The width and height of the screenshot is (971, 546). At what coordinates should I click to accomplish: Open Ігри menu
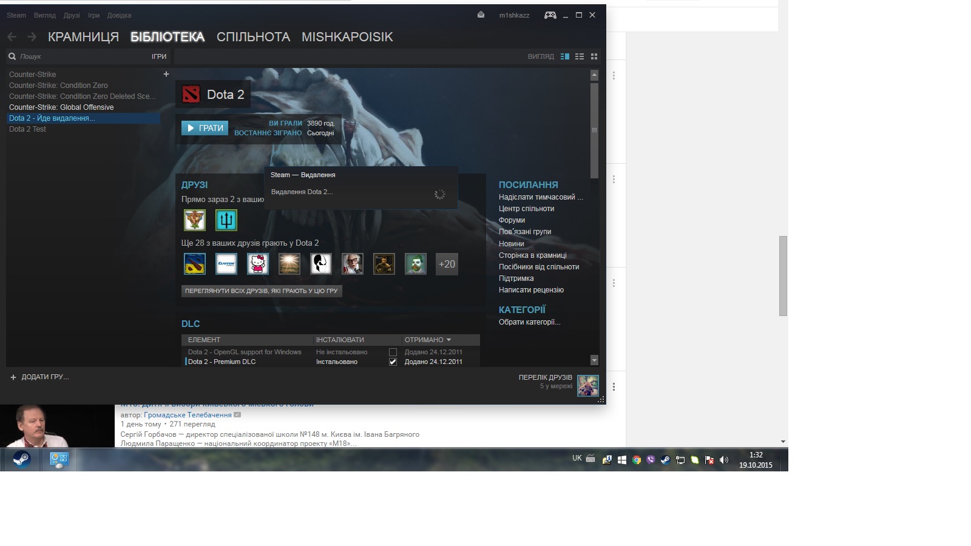pyautogui.click(x=93, y=15)
